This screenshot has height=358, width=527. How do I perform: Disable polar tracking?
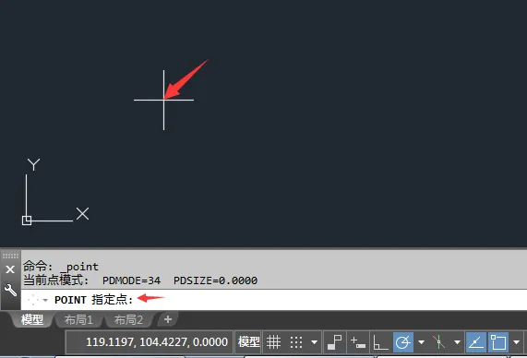(403, 342)
